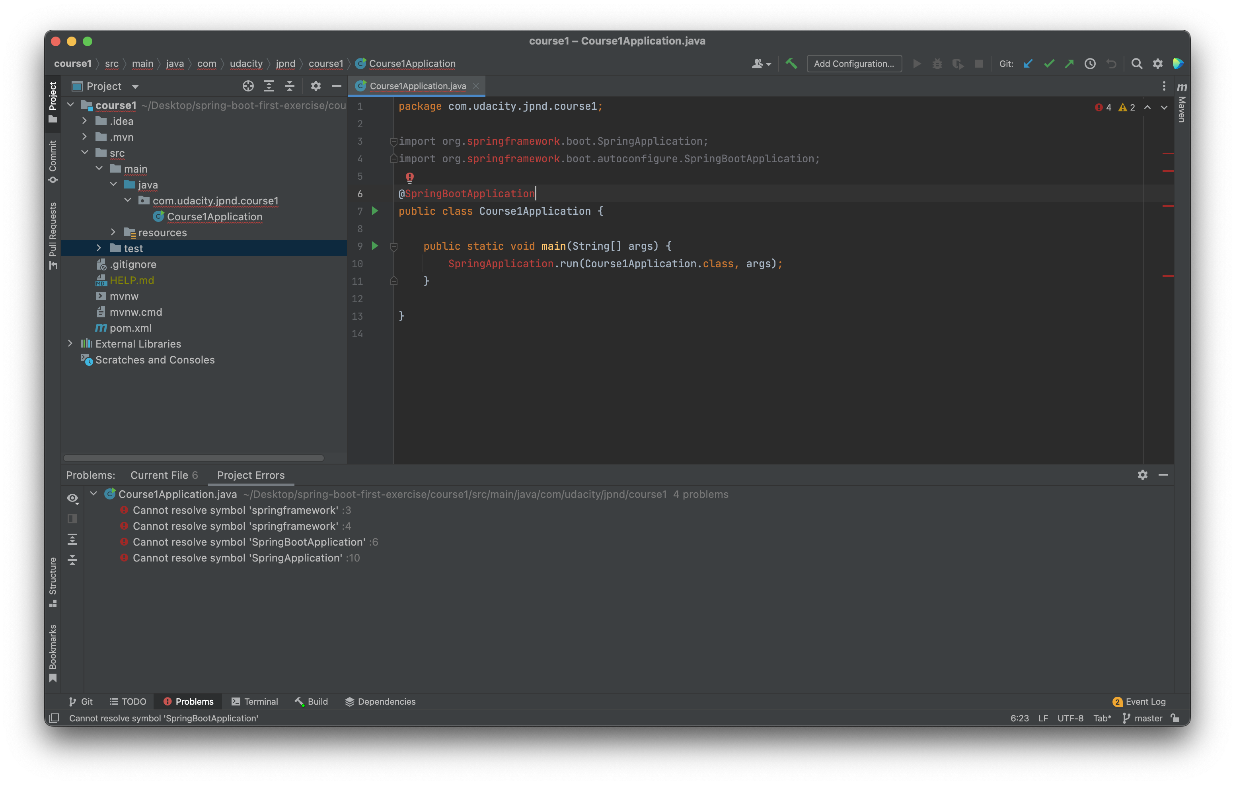
Task: Open the Commit side tool window
Action: coord(53,161)
